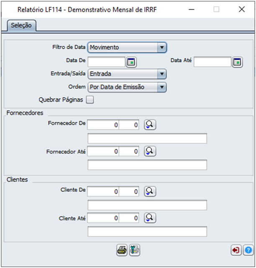This screenshot has height=268, width=256.
Task: Open help with the question mark icon
Action: [x=248, y=250]
